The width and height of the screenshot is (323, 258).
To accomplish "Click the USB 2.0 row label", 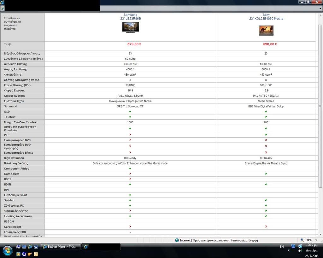I will (x=9, y=221).
